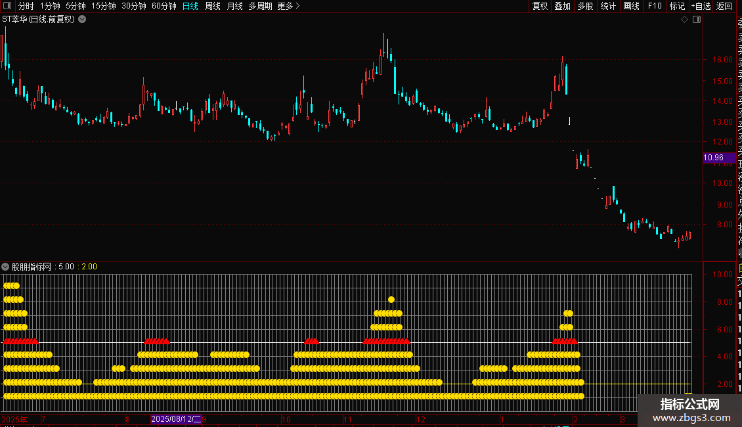Click the 10.96 current price marker
The image size is (742, 427).
tap(714, 158)
